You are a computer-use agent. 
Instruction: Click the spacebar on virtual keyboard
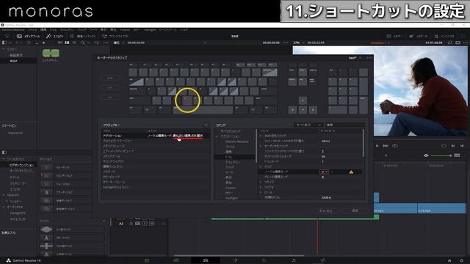click(x=203, y=110)
